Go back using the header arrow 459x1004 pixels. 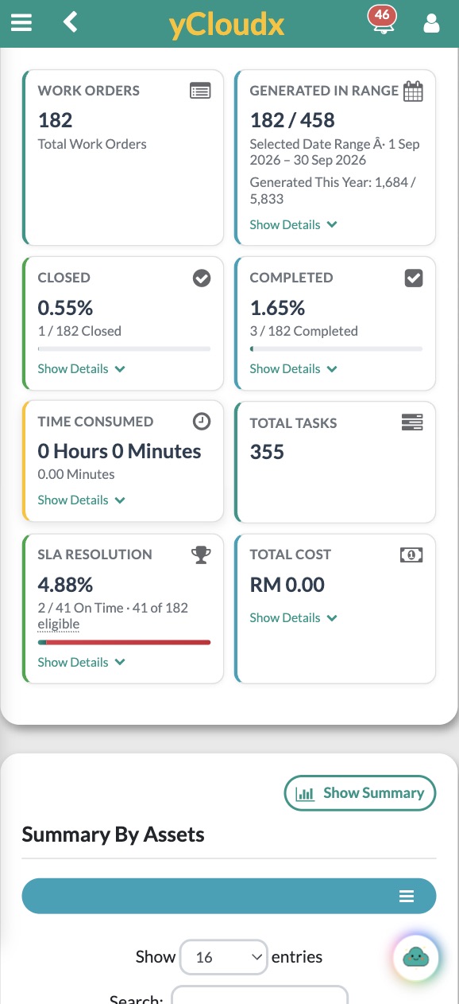click(x=71, y=21)
